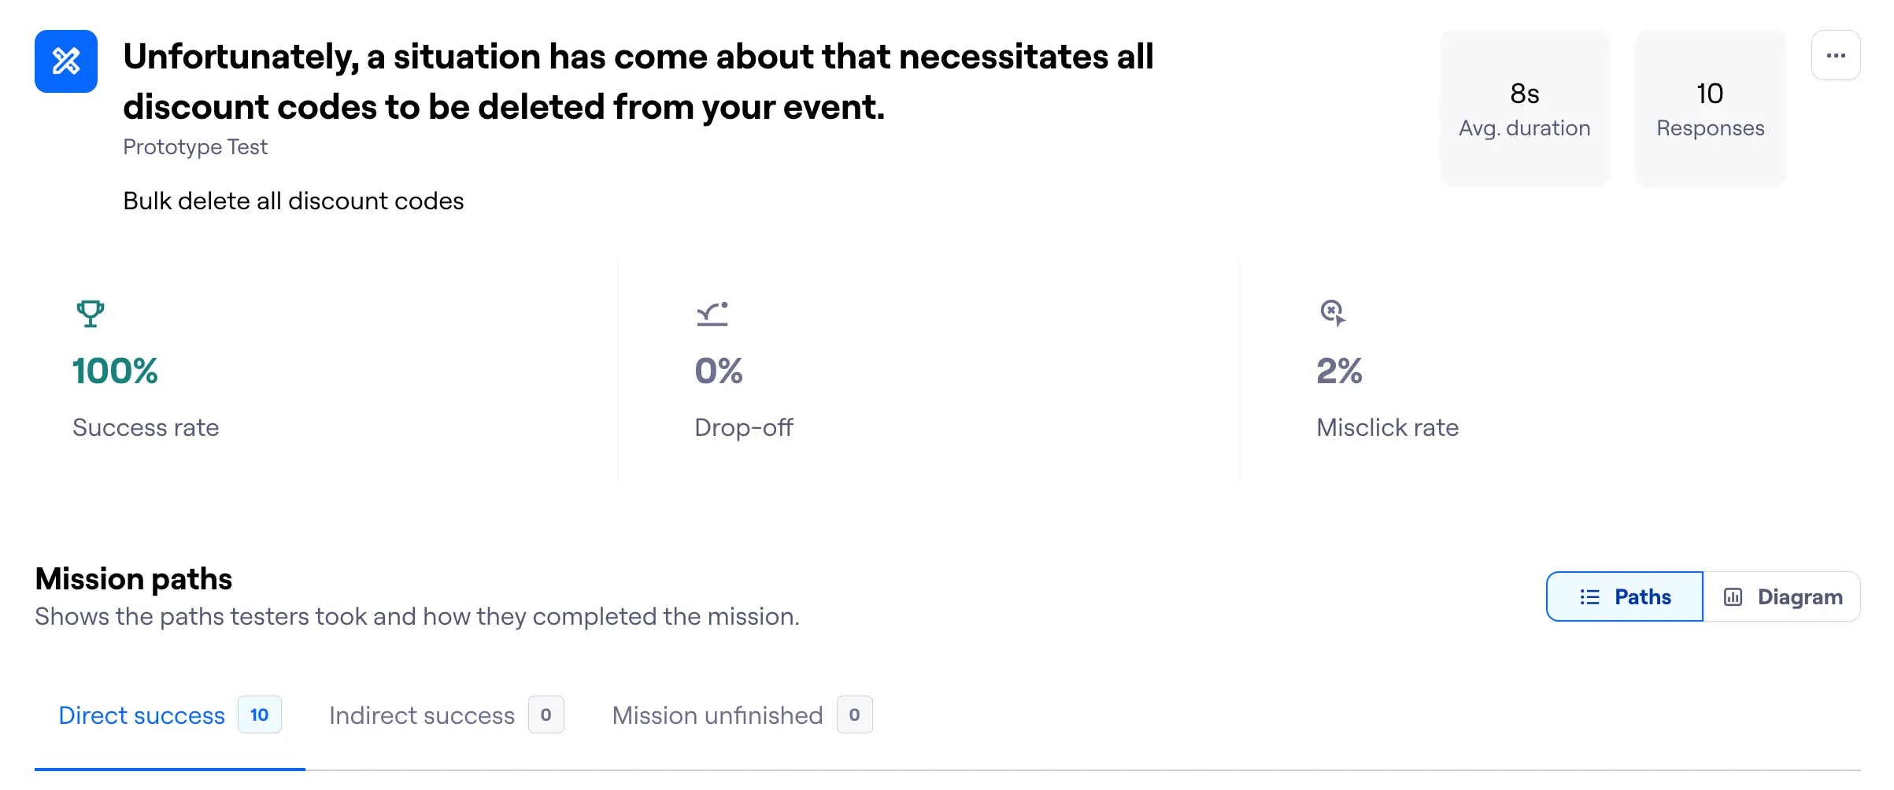Click the 2% misclick rate value

[1339, 371]
